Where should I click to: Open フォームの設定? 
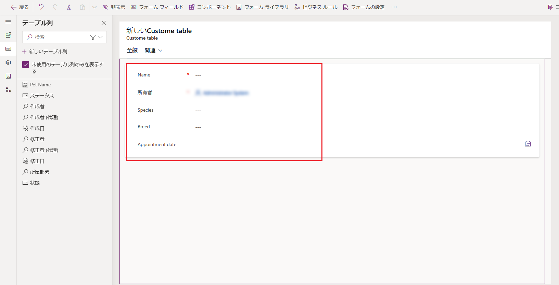(x=364, y=7)
